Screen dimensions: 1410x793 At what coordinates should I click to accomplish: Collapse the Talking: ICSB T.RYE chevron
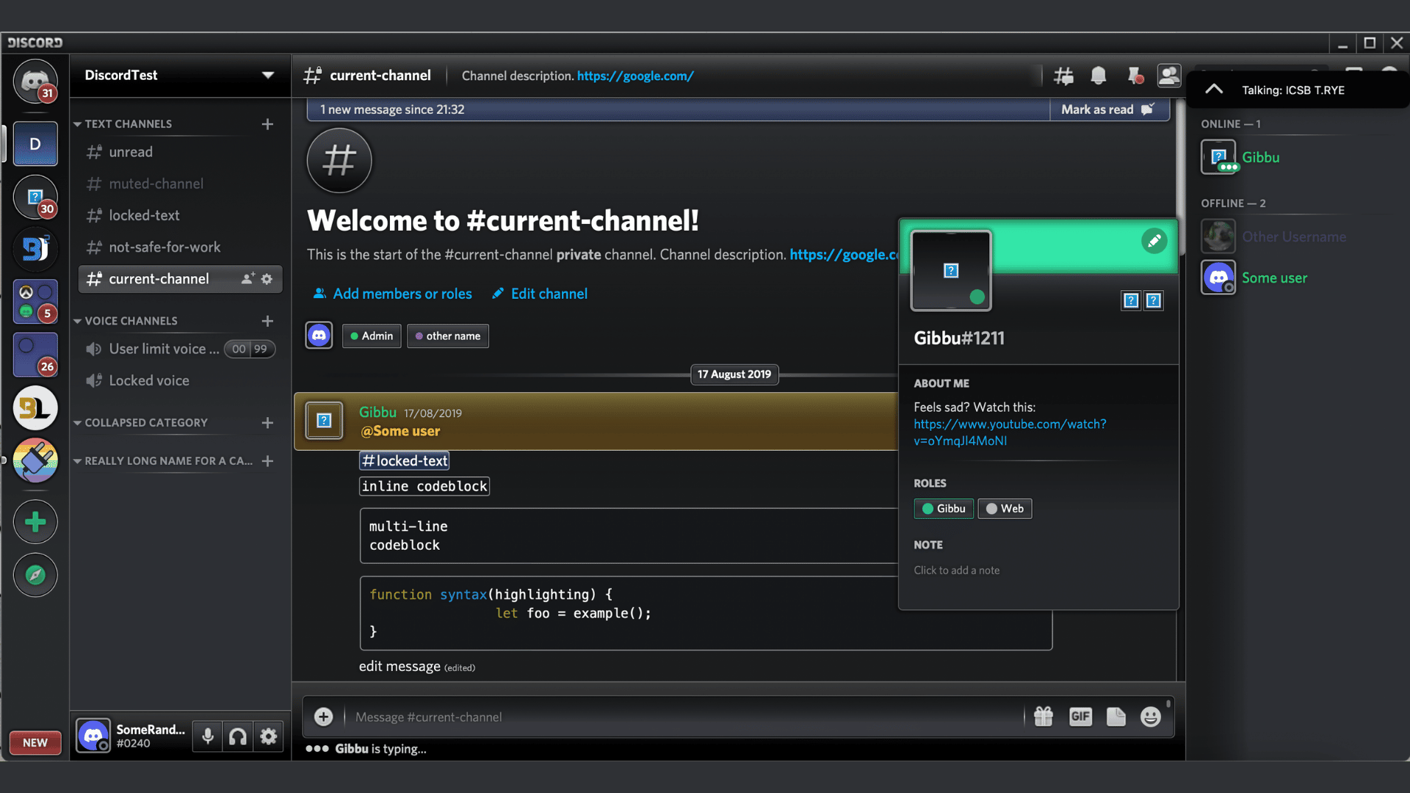pos(1214,90)
